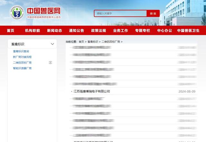This screenshot has height=142, width=206.
Task: Click the 2024-08-09 date text
Action: (187, 91)
